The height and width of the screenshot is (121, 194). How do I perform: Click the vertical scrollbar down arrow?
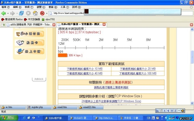click(192, 103)
